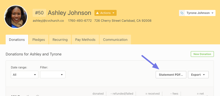Viewport: 220px width, 96px height.
Task: Click the Statement PDF... button
Action: [171, 75]
